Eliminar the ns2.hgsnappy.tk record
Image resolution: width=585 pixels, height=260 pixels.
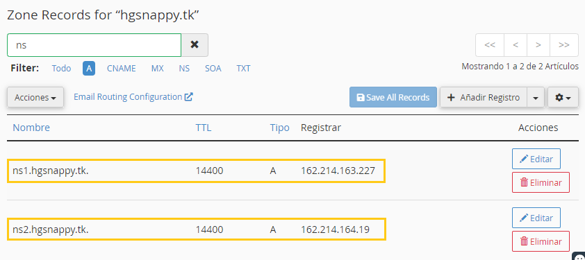click(541, 241)
